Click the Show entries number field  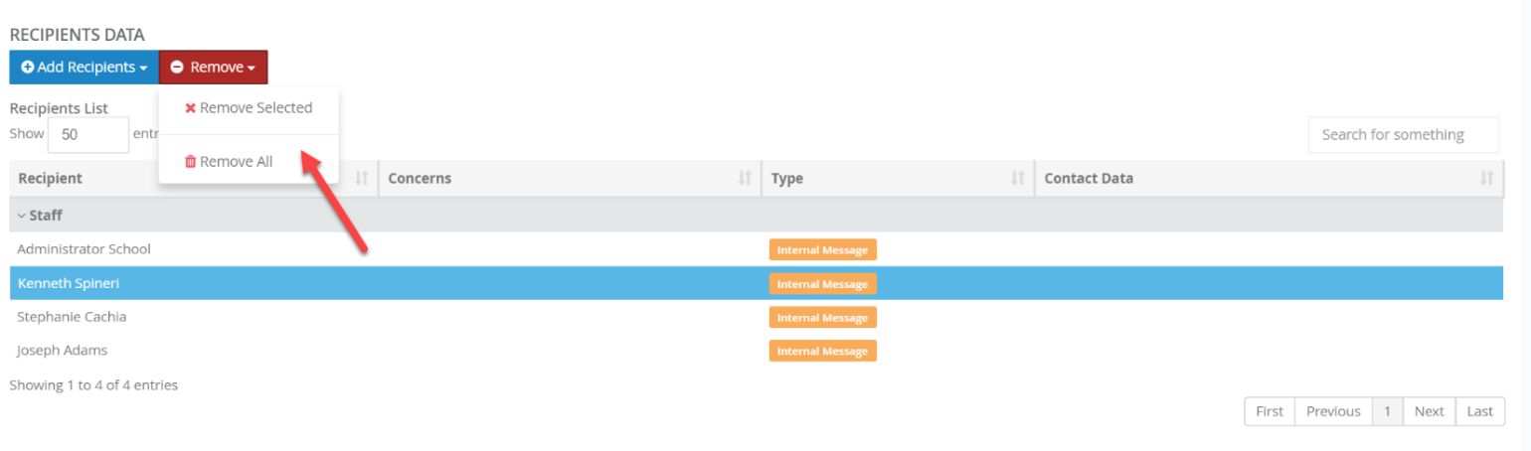click(88, 135)
